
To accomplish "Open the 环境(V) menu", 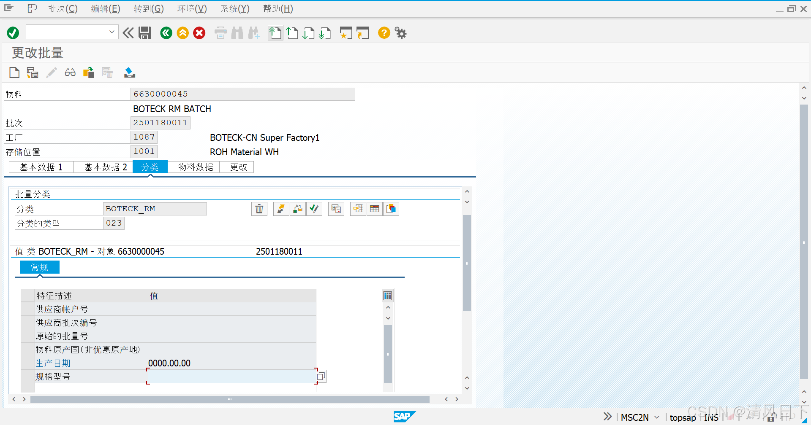I will (192, 8).
